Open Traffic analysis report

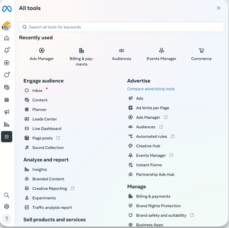[x=49, y=208]
